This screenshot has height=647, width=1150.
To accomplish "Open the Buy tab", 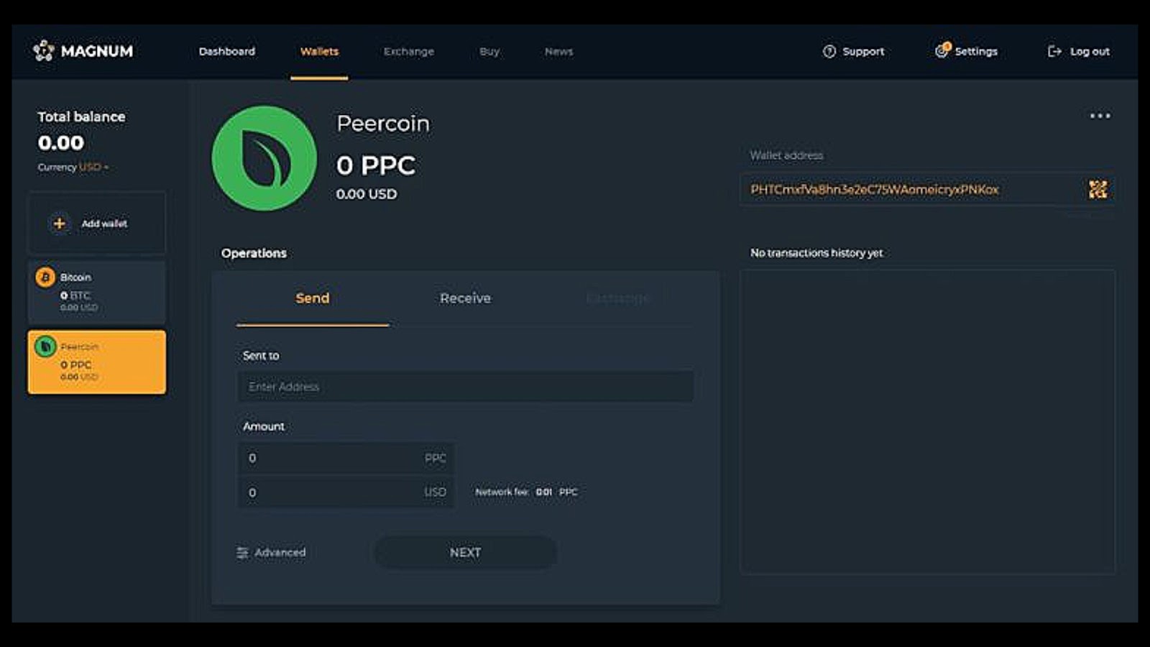I will tap(489, 51).
